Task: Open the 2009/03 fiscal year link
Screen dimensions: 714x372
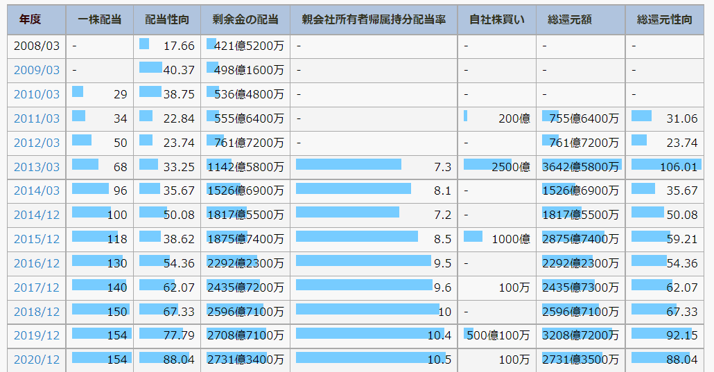Action: point(37,70)
